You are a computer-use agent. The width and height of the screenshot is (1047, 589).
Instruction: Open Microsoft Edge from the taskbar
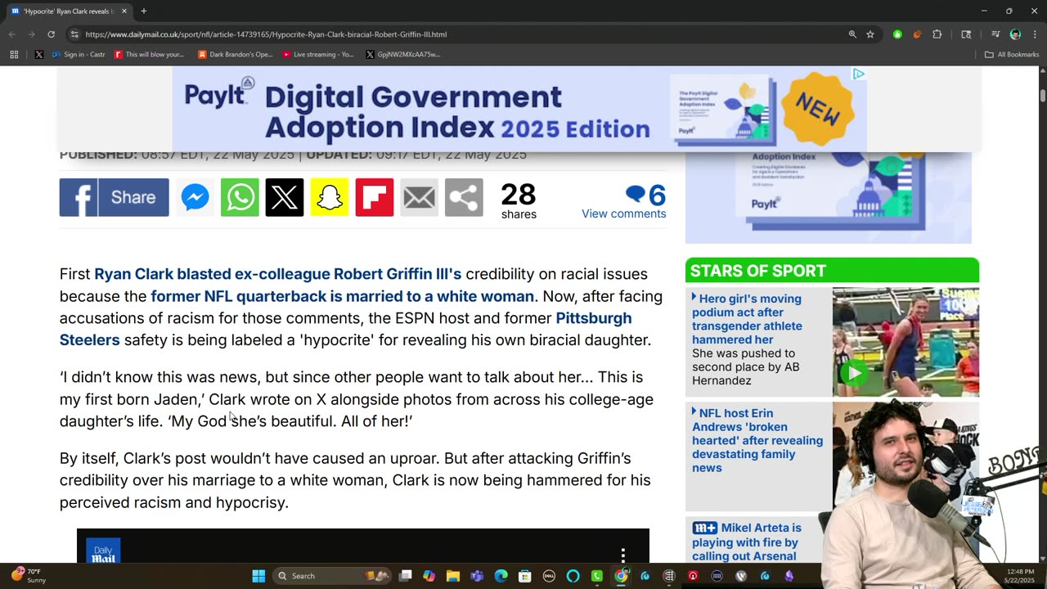[501, 576]
